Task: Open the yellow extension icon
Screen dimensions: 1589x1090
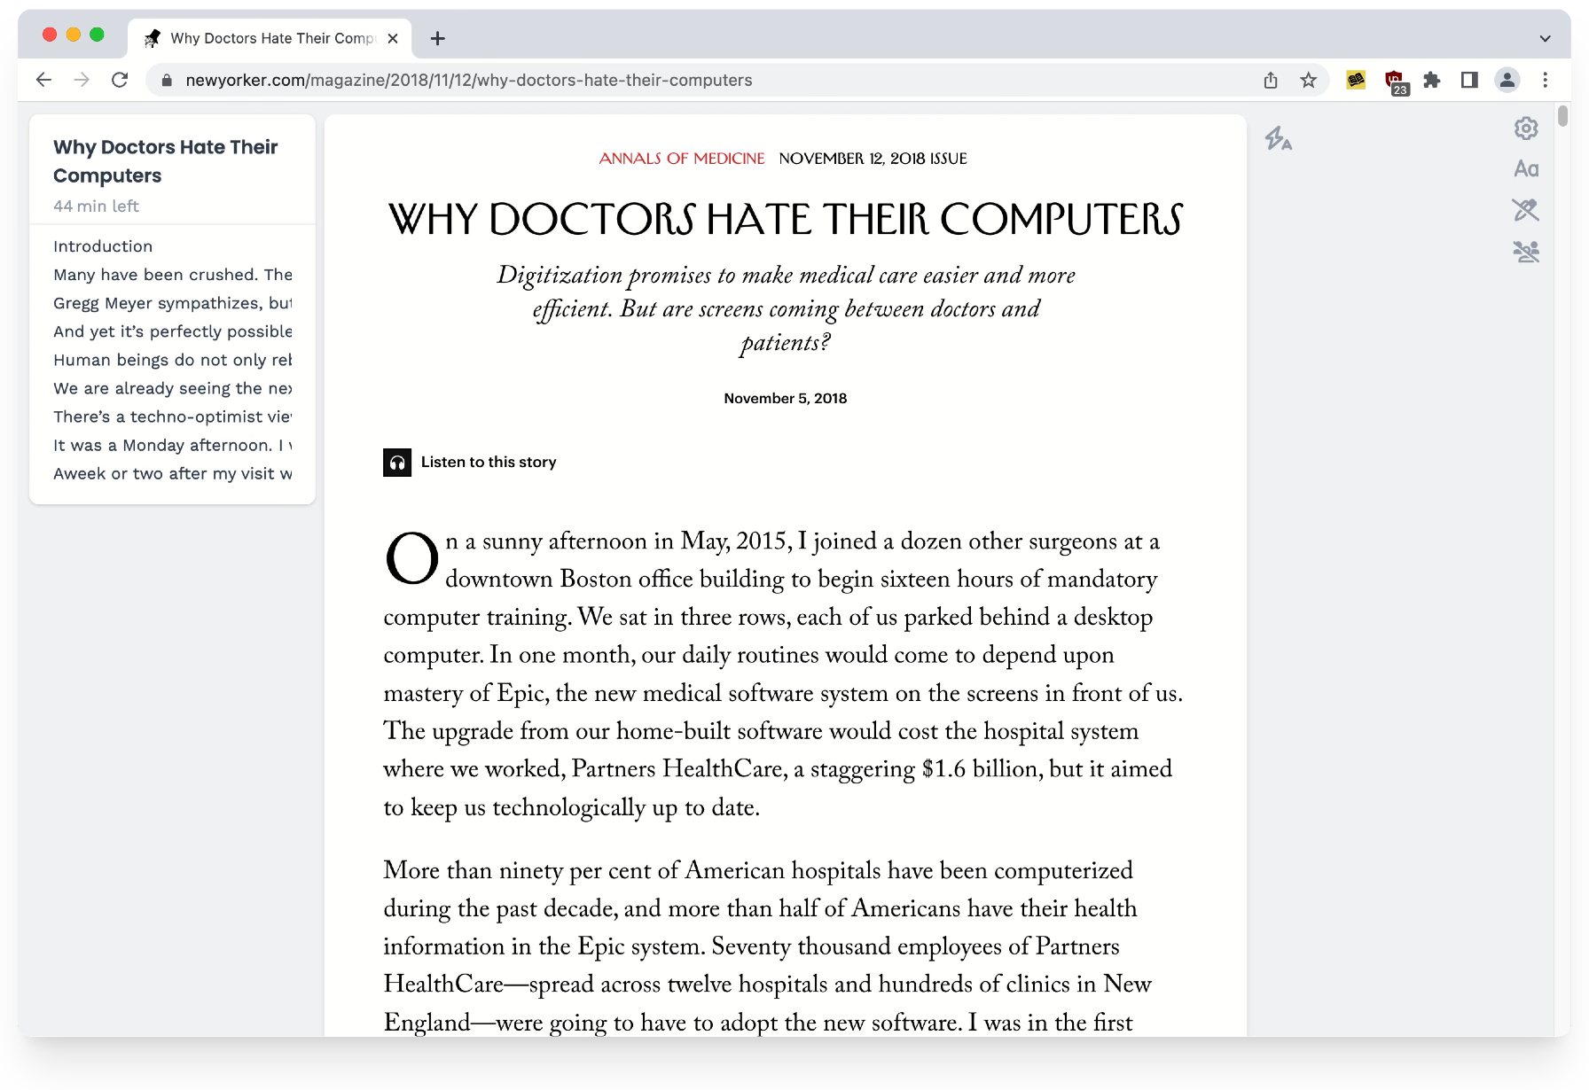Action: click(x=1356, y=81)
